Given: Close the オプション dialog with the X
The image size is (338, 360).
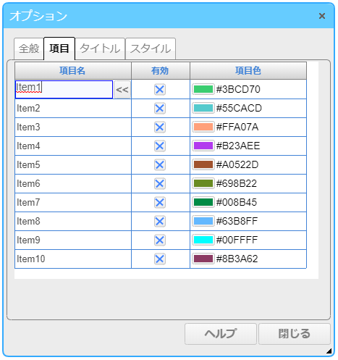Looking at the screenshot, I should tap(322, 16).
